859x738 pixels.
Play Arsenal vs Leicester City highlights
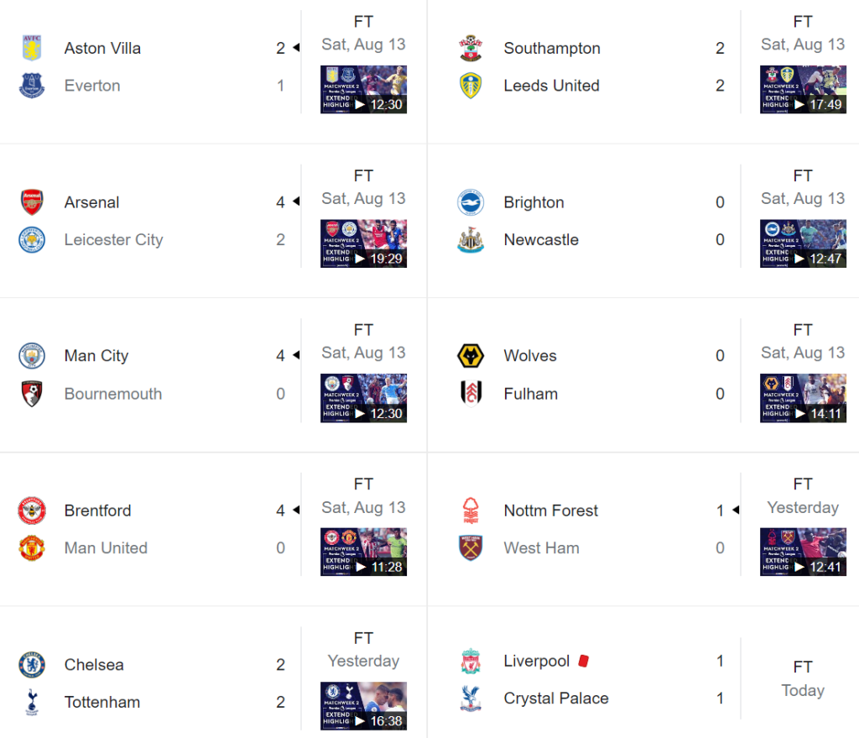tap(363, 243)
